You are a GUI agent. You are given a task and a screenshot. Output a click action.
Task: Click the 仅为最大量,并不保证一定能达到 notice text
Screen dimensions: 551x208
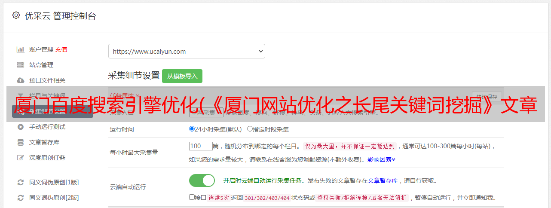tap(350, 146)
